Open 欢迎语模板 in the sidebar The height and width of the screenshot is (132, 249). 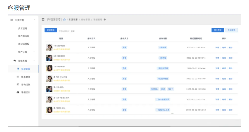[24, 44]
